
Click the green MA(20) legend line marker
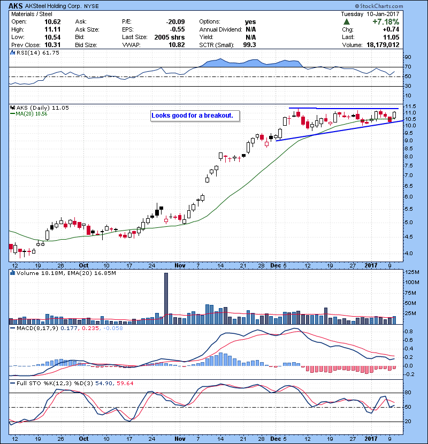tap(12, 114)
